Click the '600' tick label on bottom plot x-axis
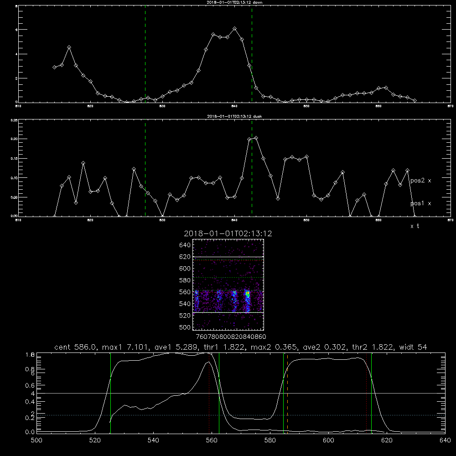This screenshot has width=456, height=456. point(328,440)
